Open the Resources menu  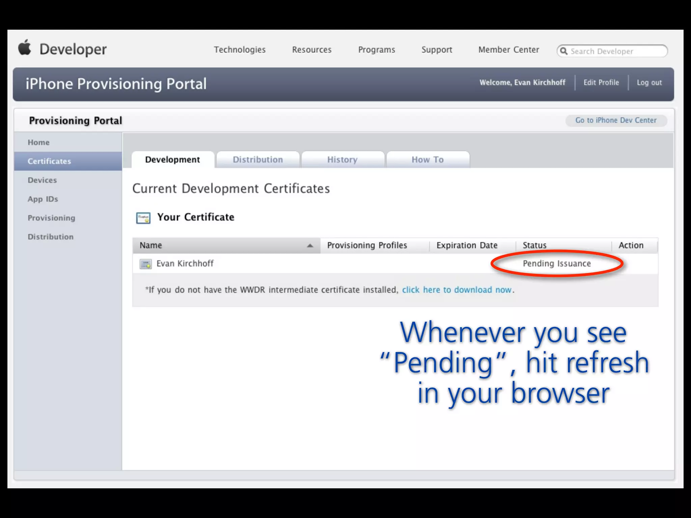[x=312, y=50]
